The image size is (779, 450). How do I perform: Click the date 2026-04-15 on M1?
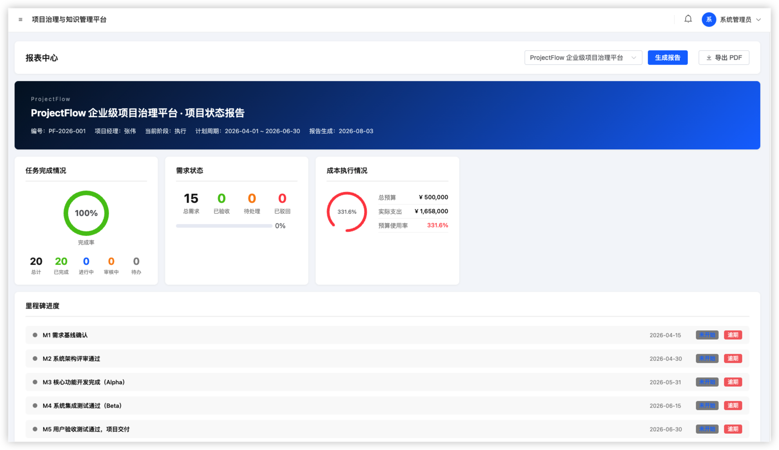[665, 335]
